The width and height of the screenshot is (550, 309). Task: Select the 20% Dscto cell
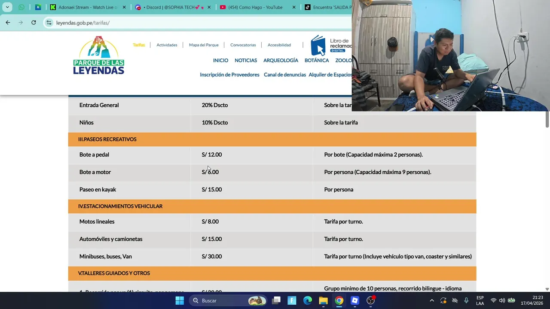215,105
